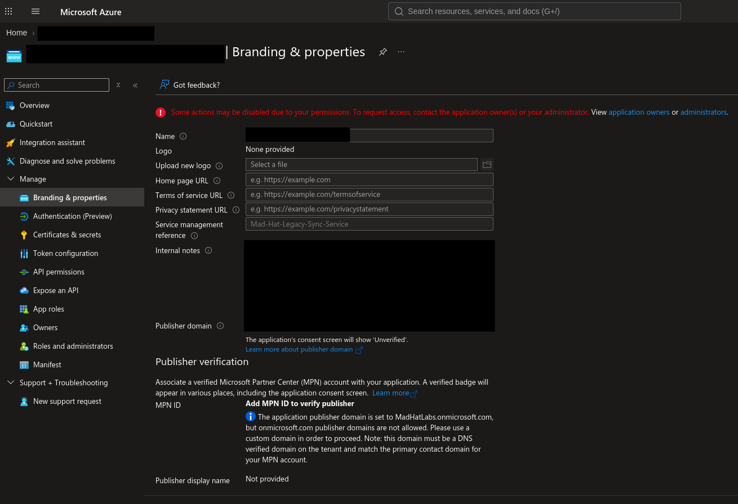Click the New support request icon

pos(24,401)
